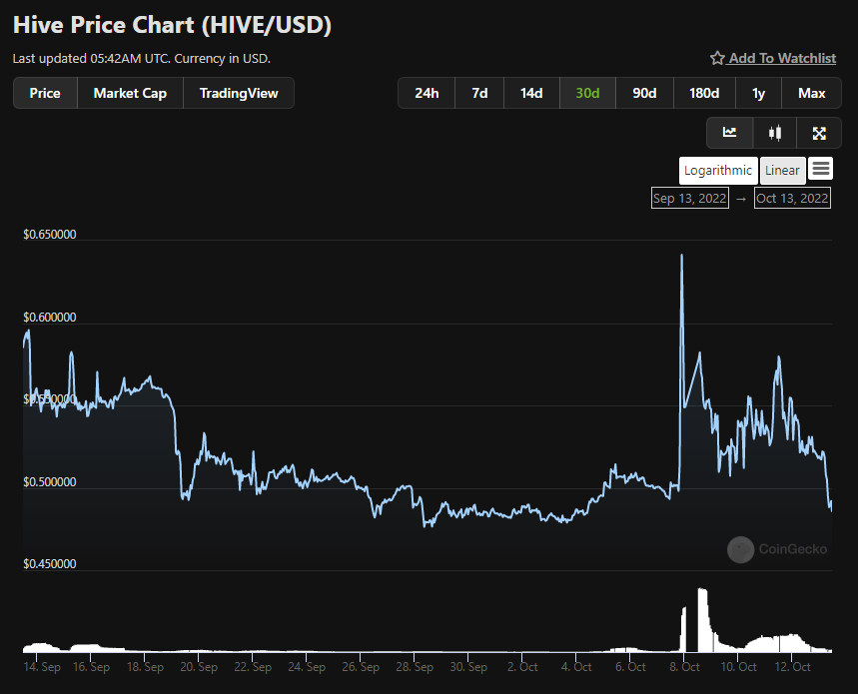Open the Market Cap tab
The width and height of the screenshot is (858, 694).
pos(130,93)
